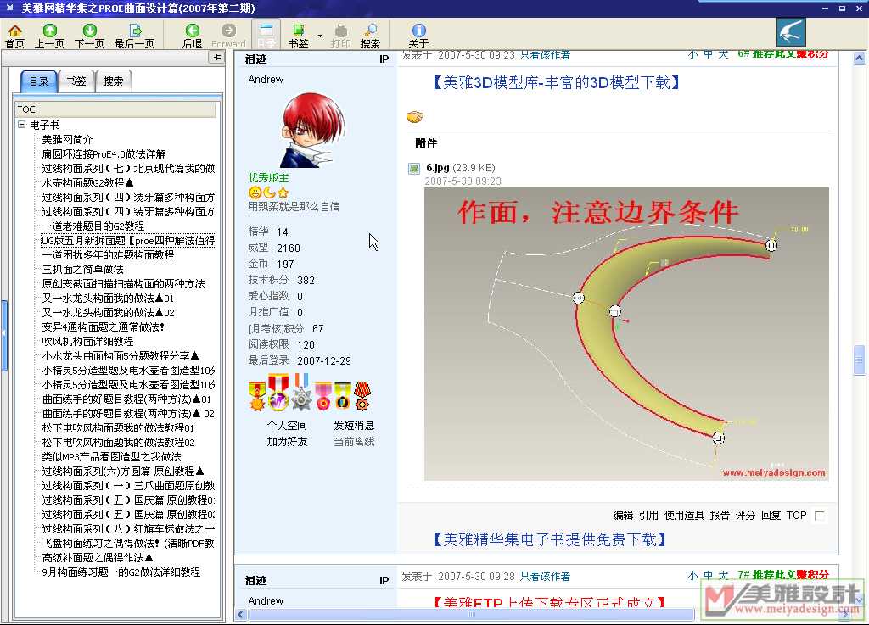The height and width of the screenshot is (625, 869).
Task: Select 变异4通构面题之通常做法 entry
Action: pos(104,326)
